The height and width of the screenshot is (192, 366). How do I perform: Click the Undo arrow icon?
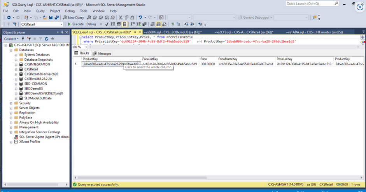(x=140, y=17)
